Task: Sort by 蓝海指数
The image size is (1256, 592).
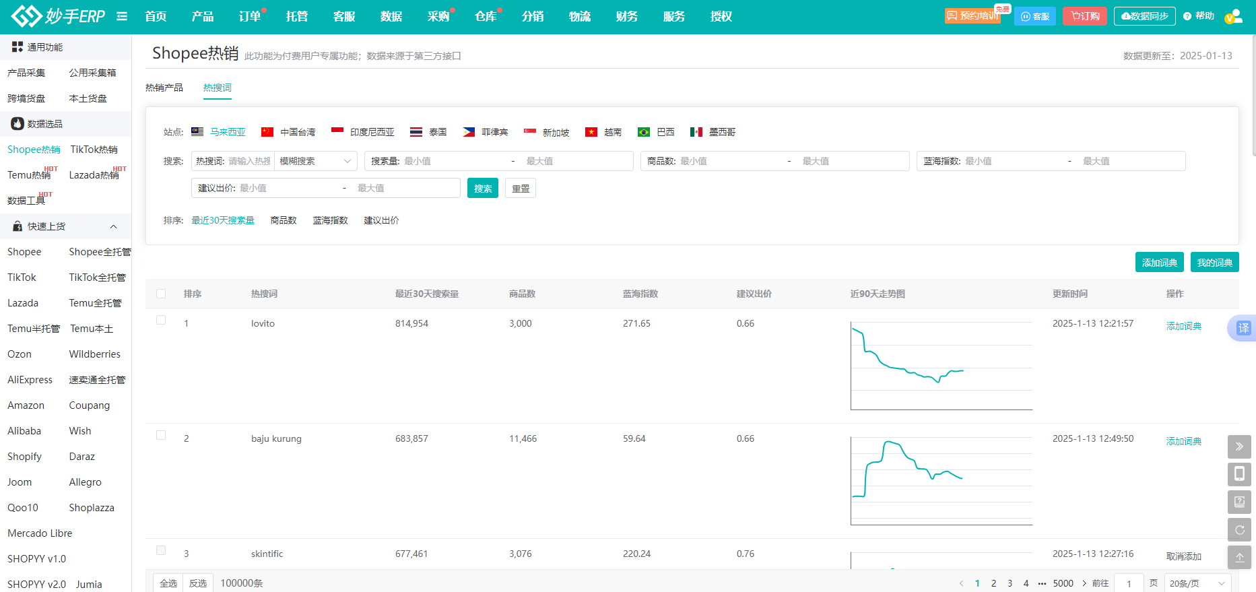Action: (331, 220)
